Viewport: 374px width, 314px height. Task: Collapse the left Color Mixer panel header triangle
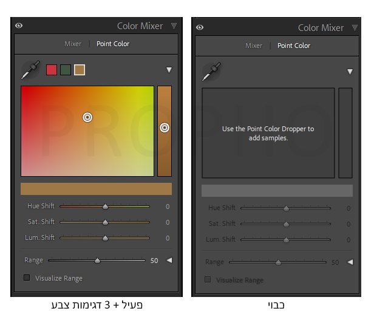174,26
